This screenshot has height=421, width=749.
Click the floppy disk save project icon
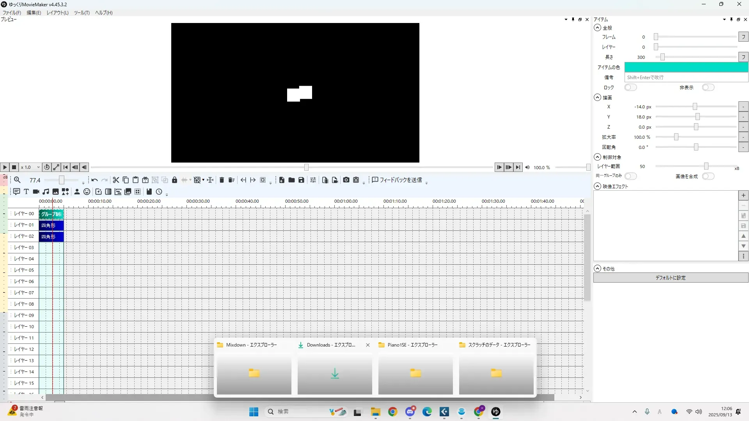click(x=301, y=180)
